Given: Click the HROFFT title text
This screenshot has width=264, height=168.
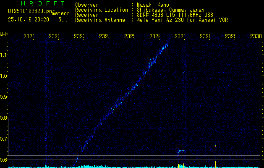Looking at the screenshot, I should pyautogui.click(x=43, y=3).
